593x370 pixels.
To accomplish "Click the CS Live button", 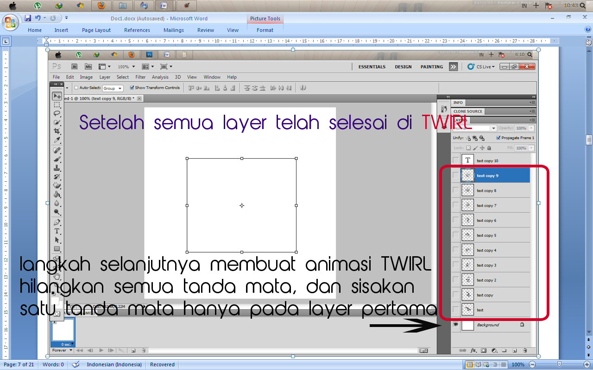I will 482,66.
